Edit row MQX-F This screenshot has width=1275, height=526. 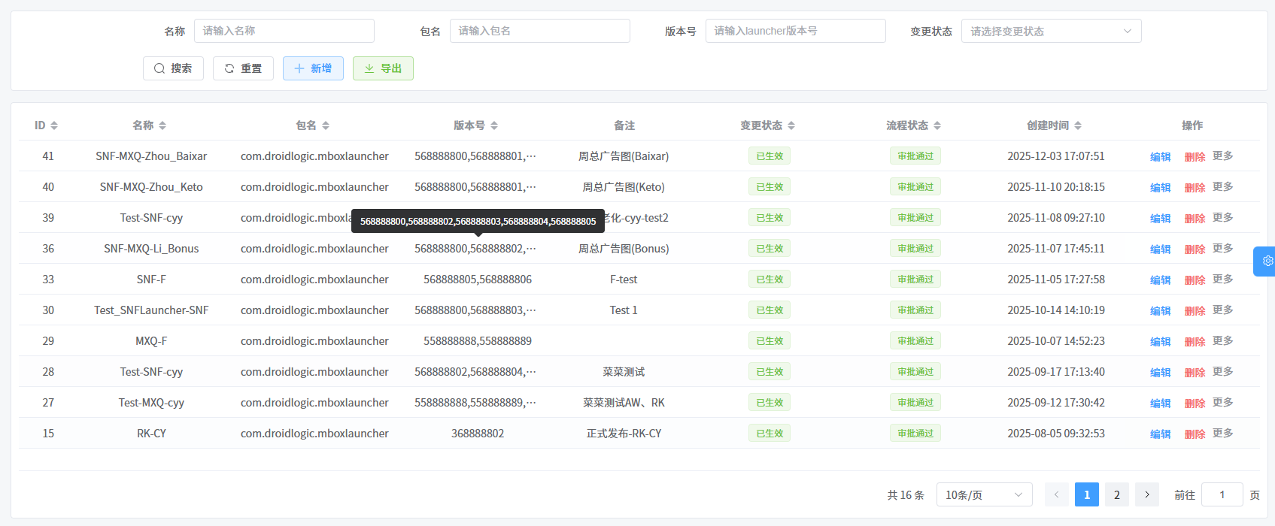tap(1161, 342)
